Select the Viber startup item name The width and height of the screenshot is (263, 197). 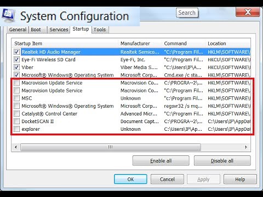[x=27, y=67]
